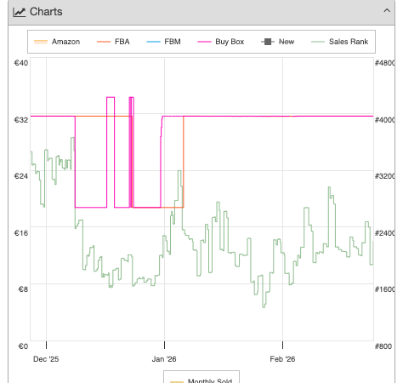Click the Dec '25 axis label

(x=46, y=359)
